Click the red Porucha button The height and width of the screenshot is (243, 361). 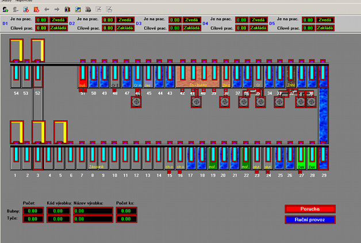310,209
